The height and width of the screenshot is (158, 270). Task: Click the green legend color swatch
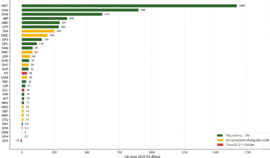[x=220, y=135]
